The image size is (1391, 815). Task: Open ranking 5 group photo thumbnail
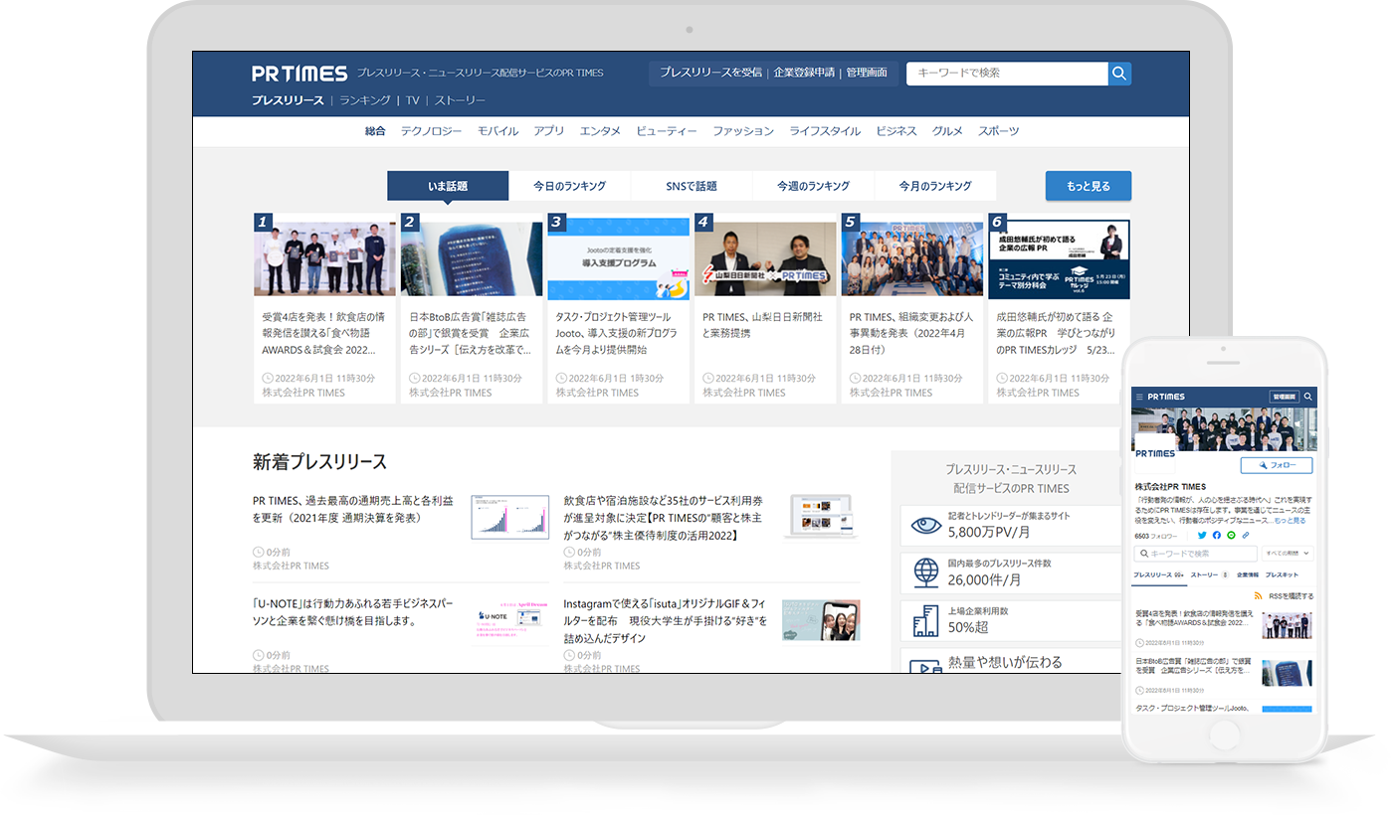point(912,258)
